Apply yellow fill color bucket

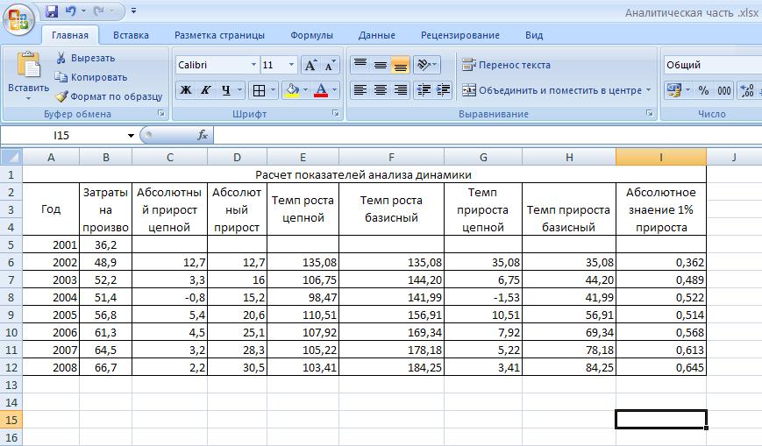293,90
